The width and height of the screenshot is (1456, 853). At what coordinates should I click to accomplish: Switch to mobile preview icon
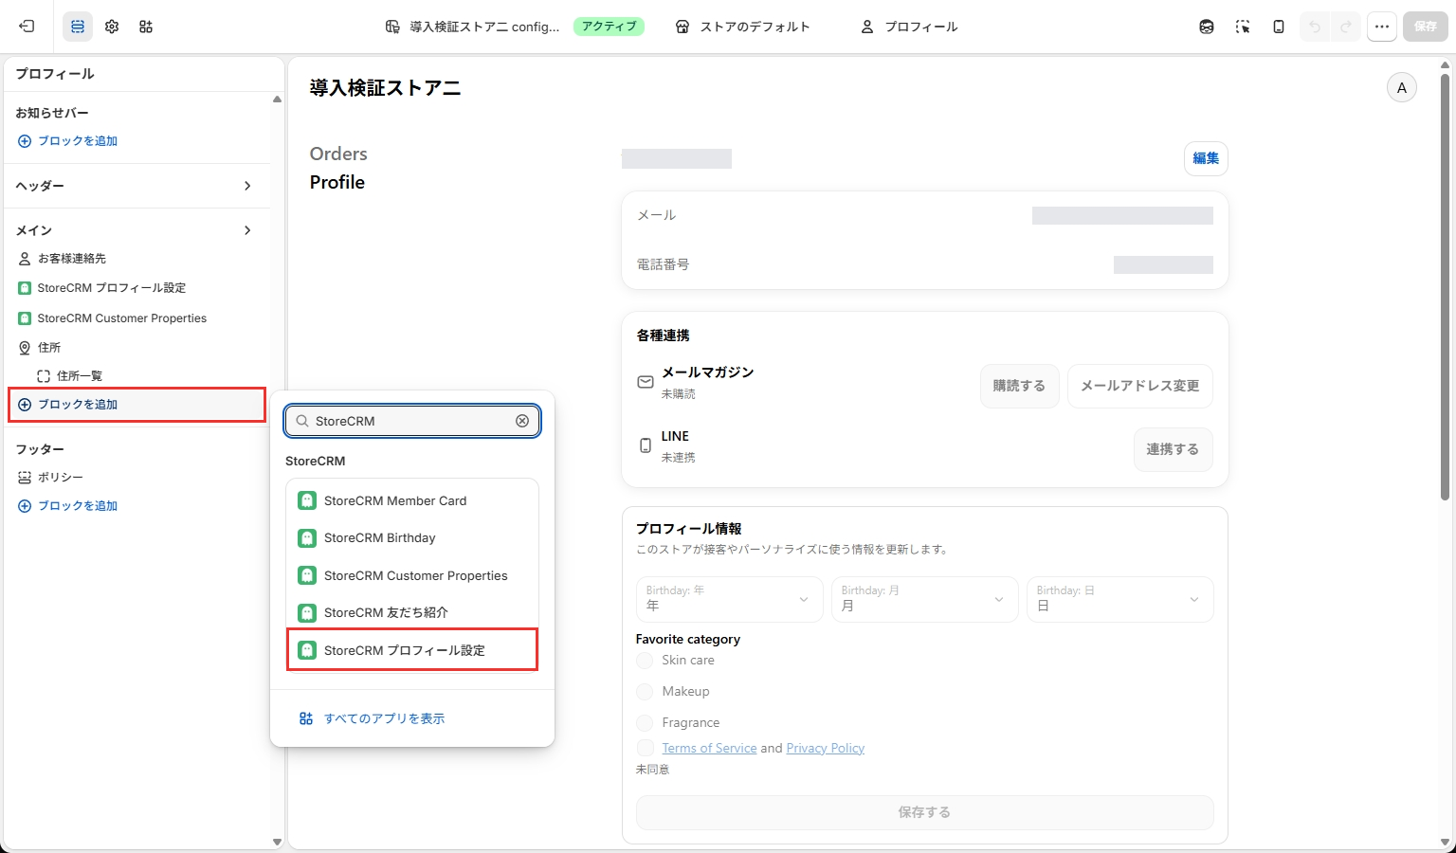click(1279, 27)
